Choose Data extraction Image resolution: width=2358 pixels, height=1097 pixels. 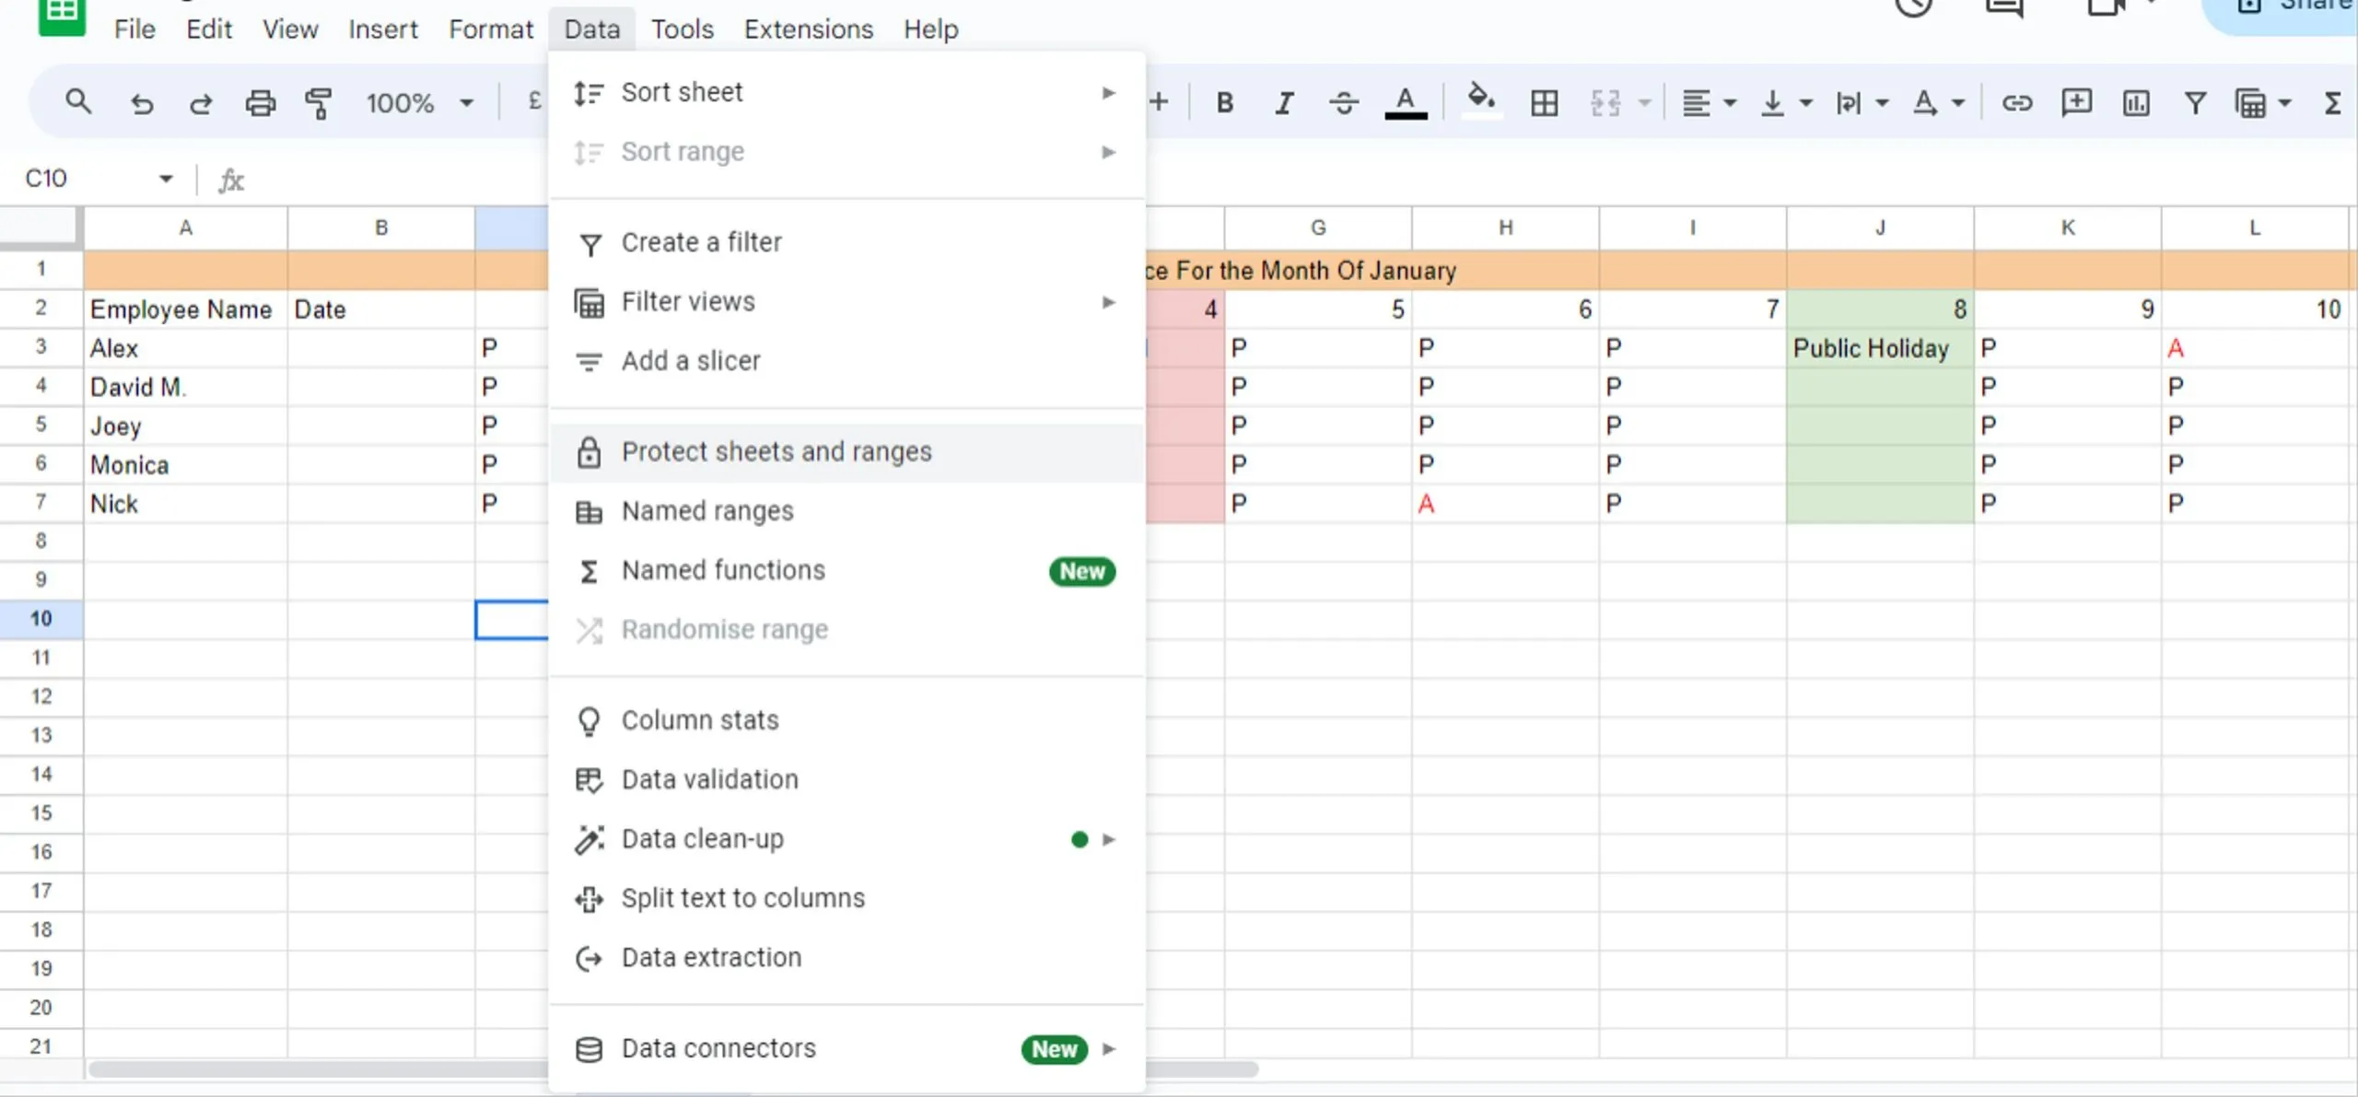(x=846, y=957)
